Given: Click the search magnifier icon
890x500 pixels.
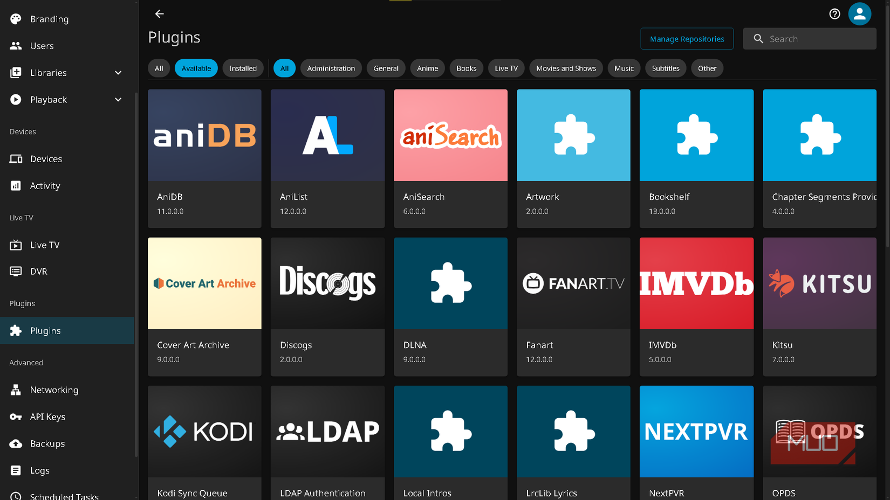Looking at the screenshot, I should click(x=758, y=39).
